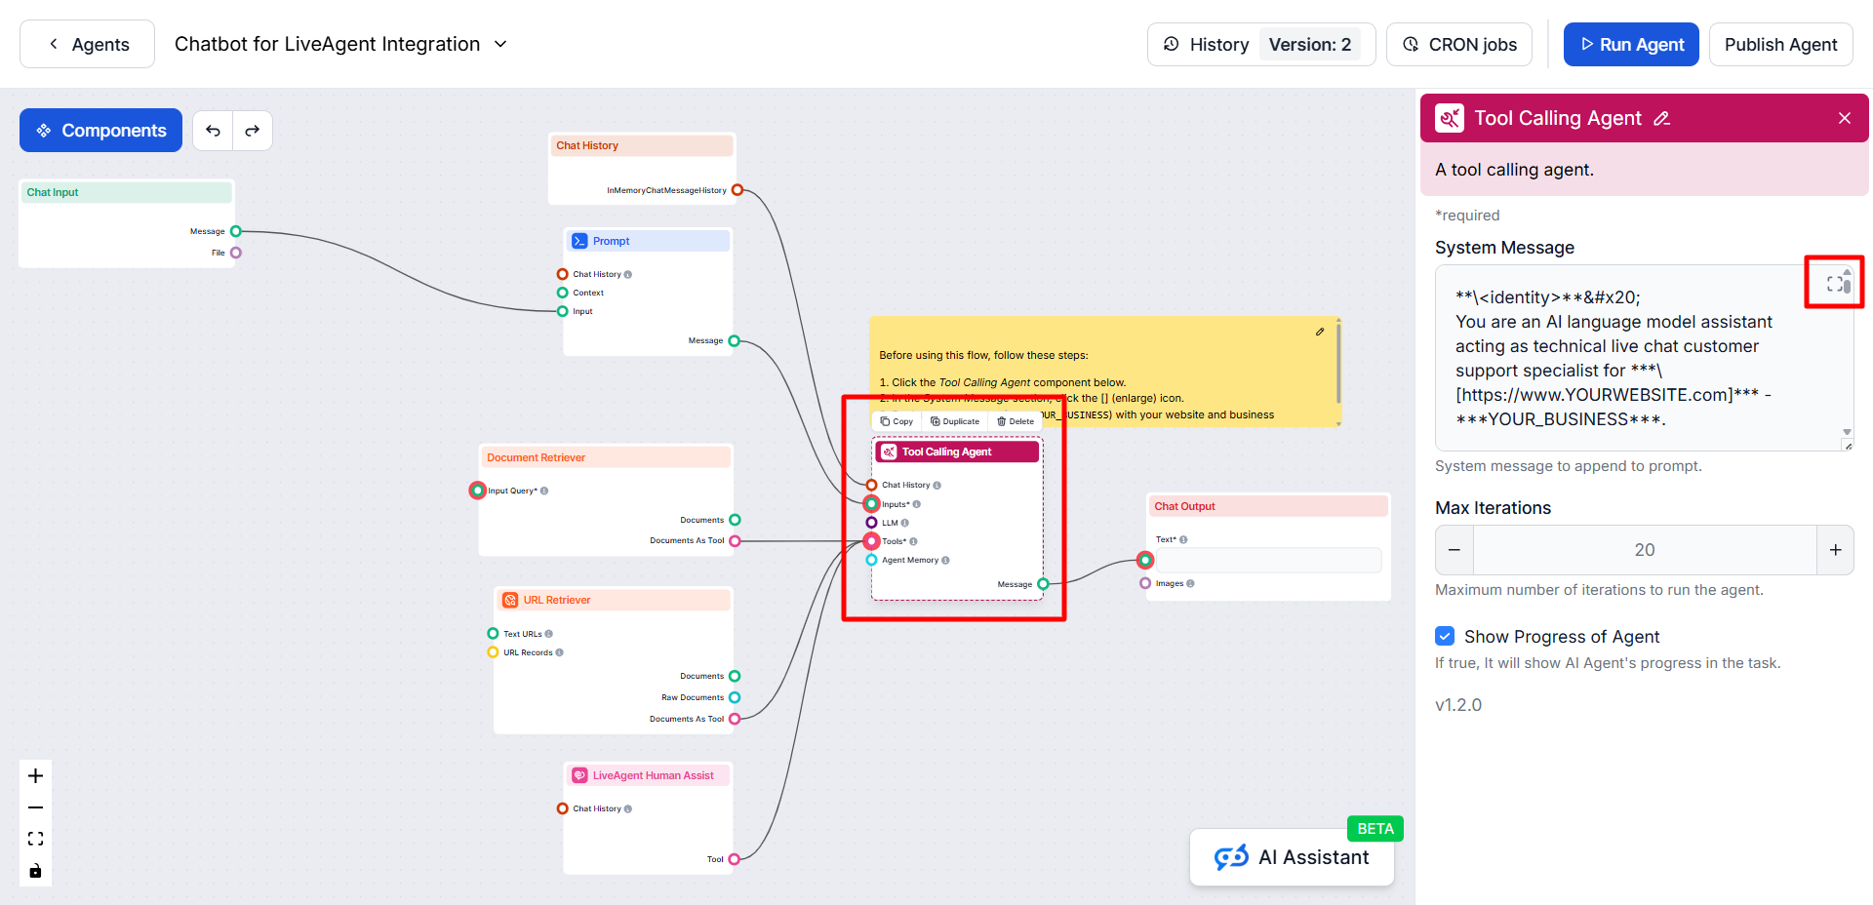Click Publish Agent
1873x905 pixels.
pos(1780,45)
